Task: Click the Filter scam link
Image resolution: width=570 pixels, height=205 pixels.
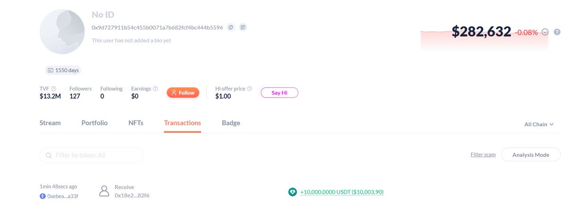Action: click(x=483, y=155)
